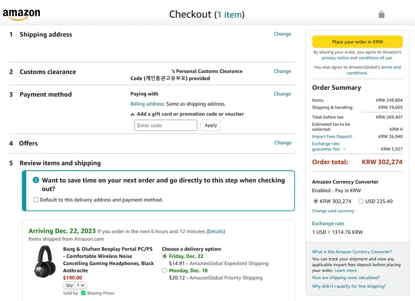The image size is (415, 301).
Task: Select Friday, Dec. 22 delivery option
Action: click(164, 256)
